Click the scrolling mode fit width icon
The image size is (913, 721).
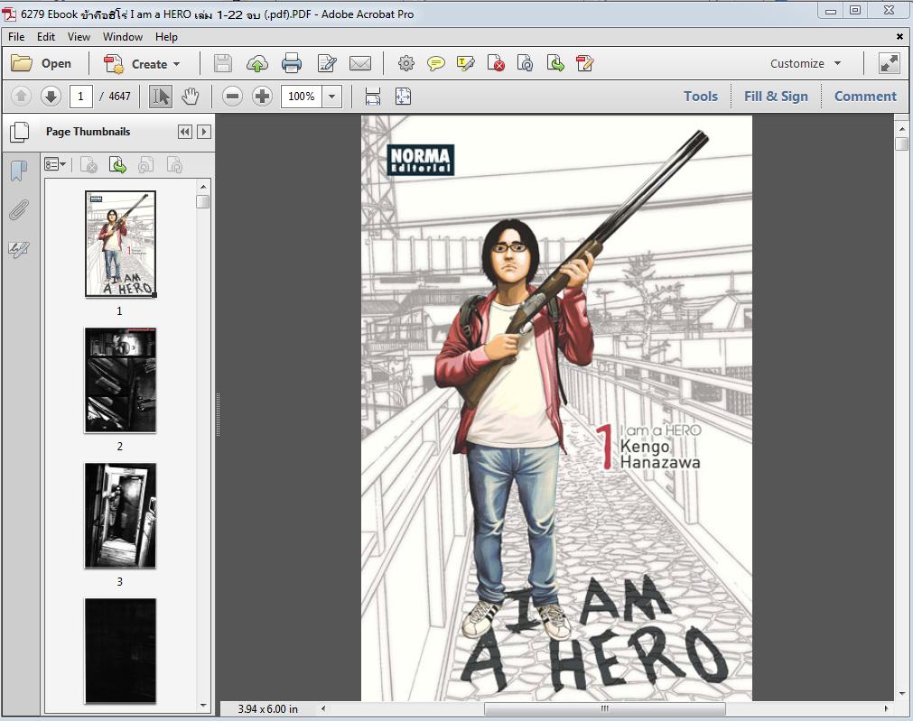click(x=373, y=96)
